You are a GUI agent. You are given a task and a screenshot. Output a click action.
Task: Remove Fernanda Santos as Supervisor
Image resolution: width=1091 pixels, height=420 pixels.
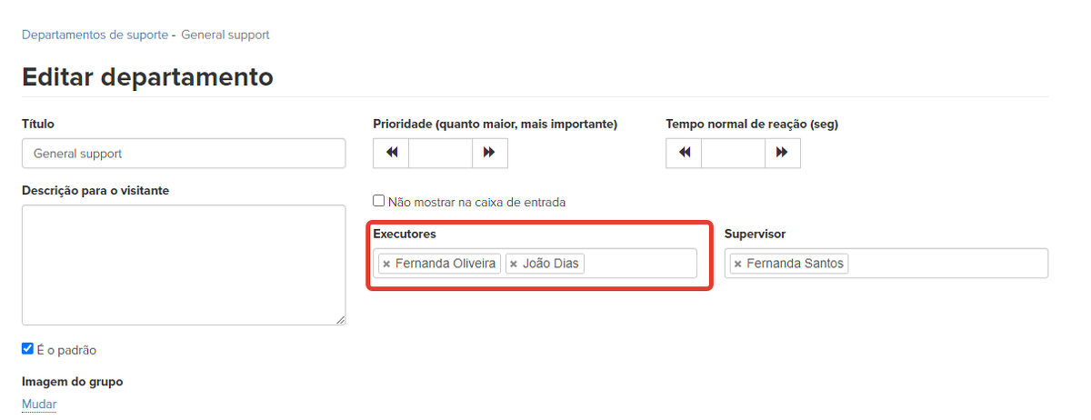point(738,264)
